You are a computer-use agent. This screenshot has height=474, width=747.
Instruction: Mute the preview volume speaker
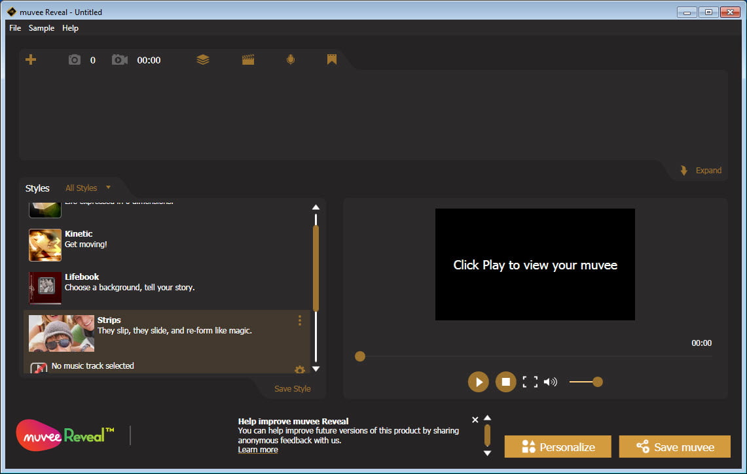pos(550,382)
